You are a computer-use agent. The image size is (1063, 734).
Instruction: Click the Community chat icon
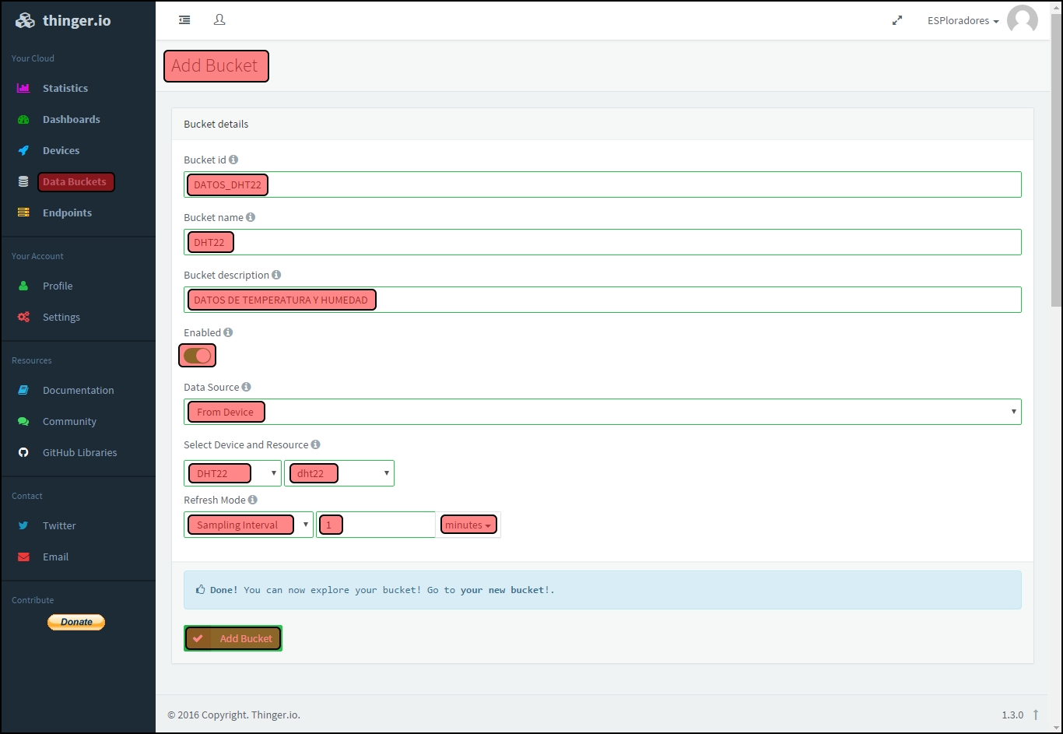pos(23,421)
